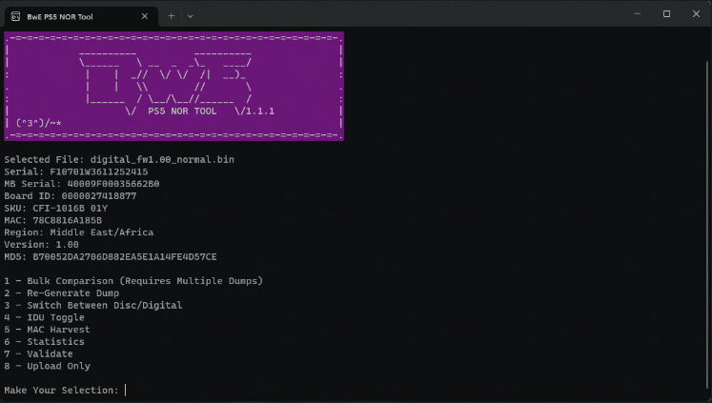712x403 pixels.
Task: Expand the new tab profile dropdown
Action: [191, 16]
